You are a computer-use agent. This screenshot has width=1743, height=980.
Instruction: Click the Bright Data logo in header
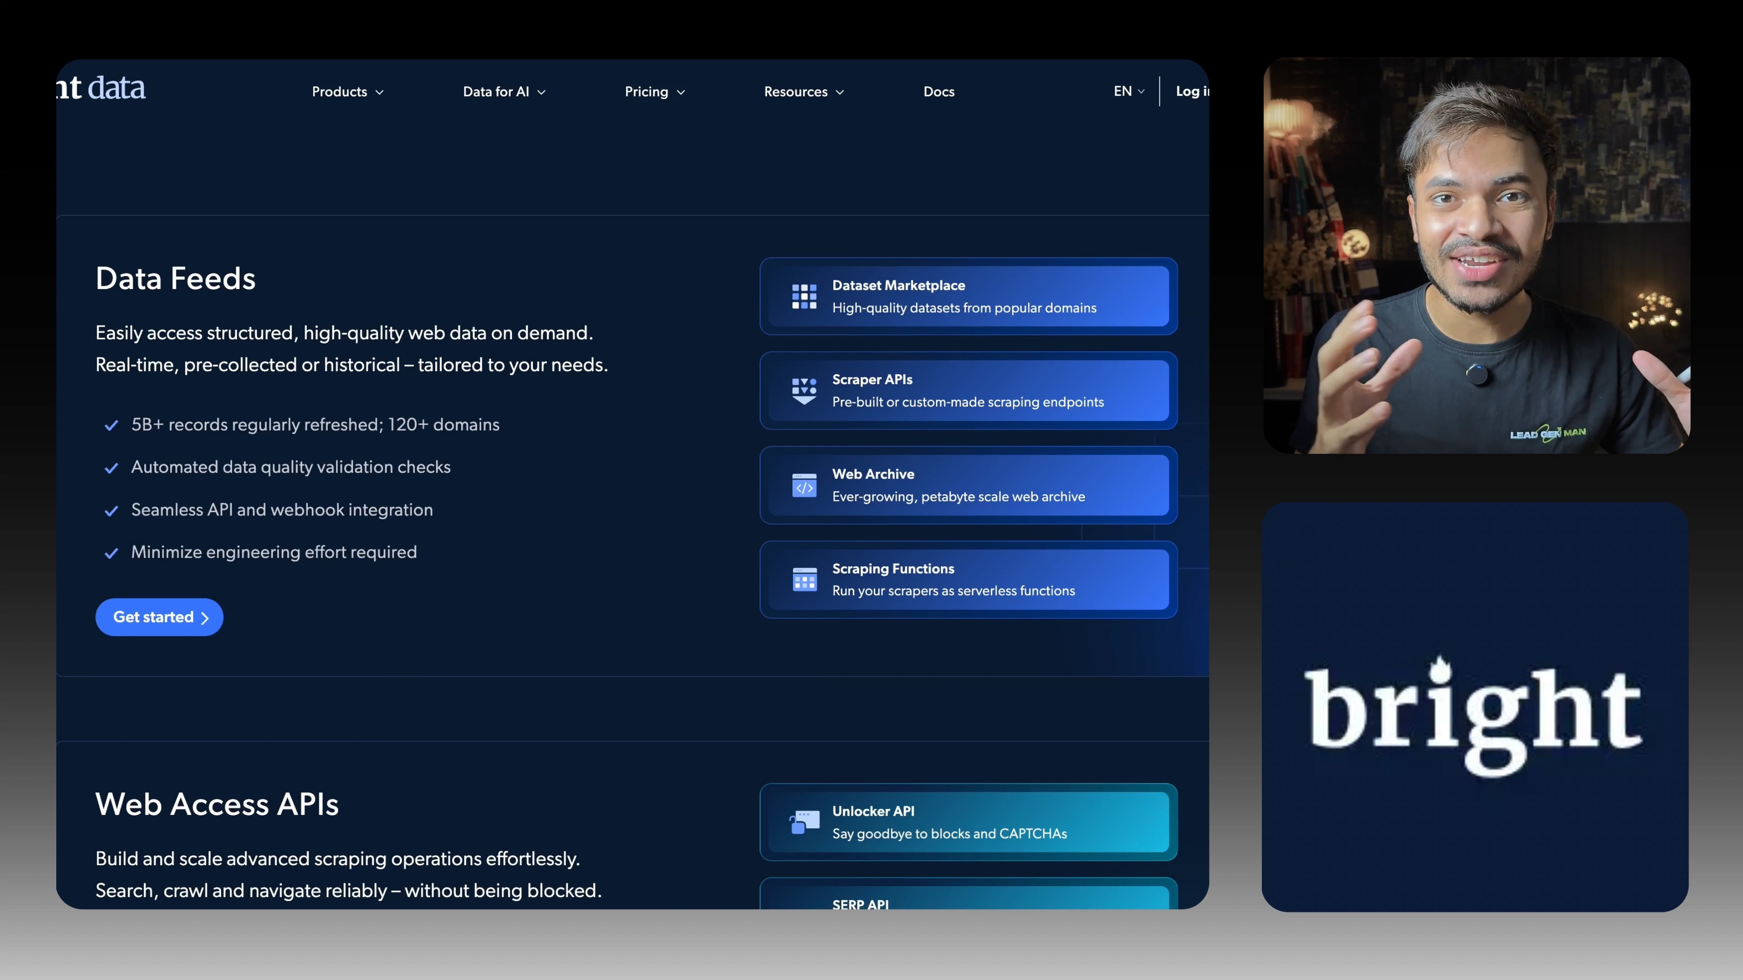[102, 88]
